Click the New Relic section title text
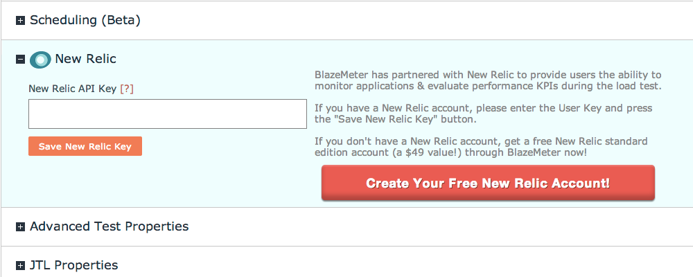Viewport: 693px width, 277px height. coord(86,59)
